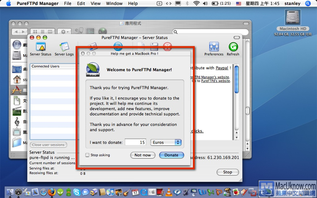
Task: Open iTunes from the Dock
Action: click(x=110, y=192)
